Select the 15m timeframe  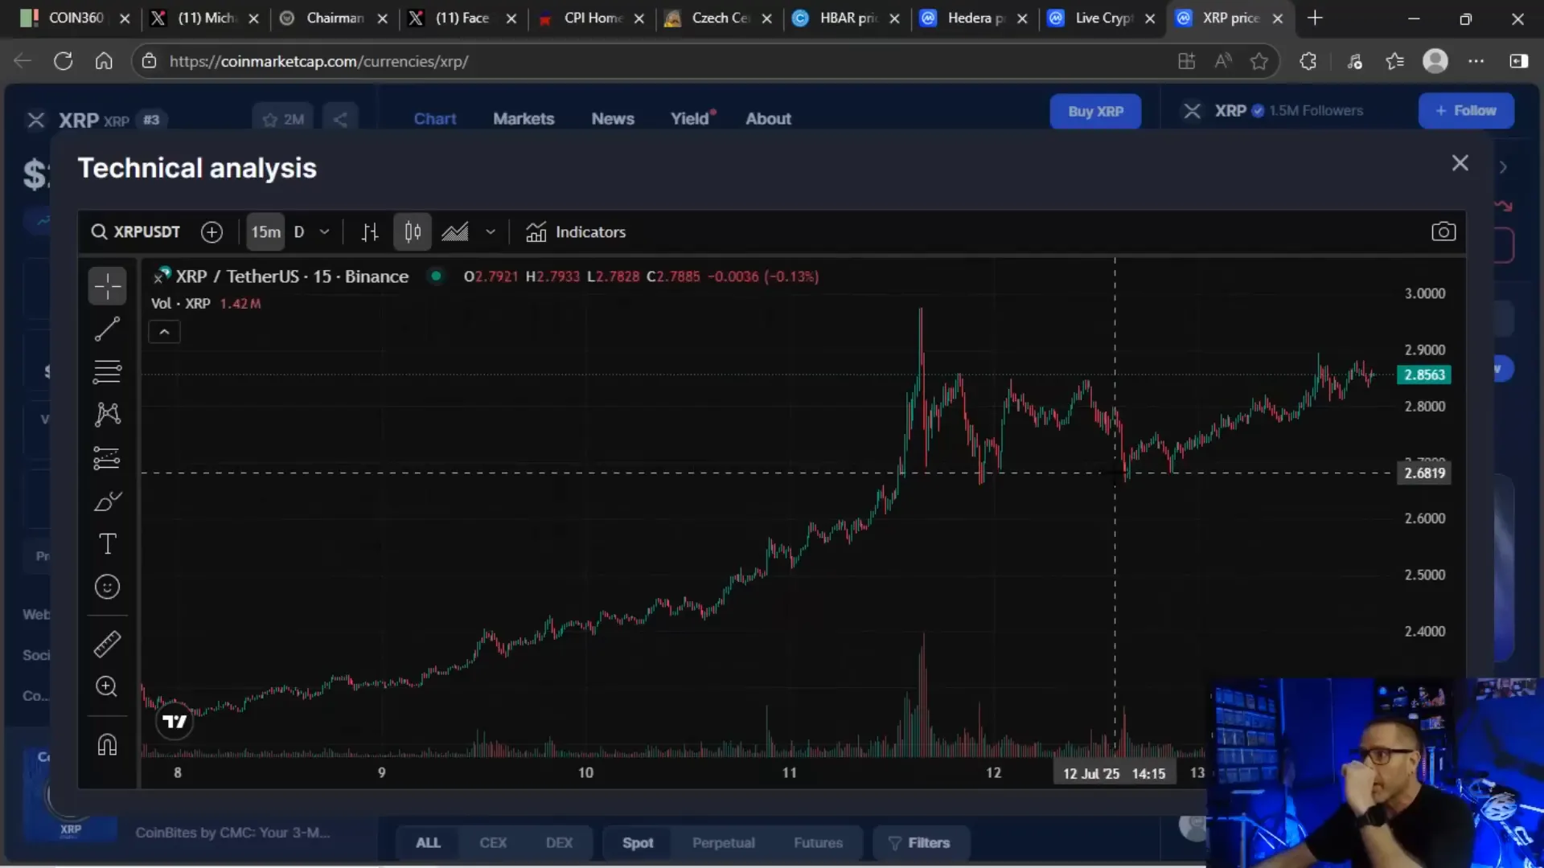point(265,232)
